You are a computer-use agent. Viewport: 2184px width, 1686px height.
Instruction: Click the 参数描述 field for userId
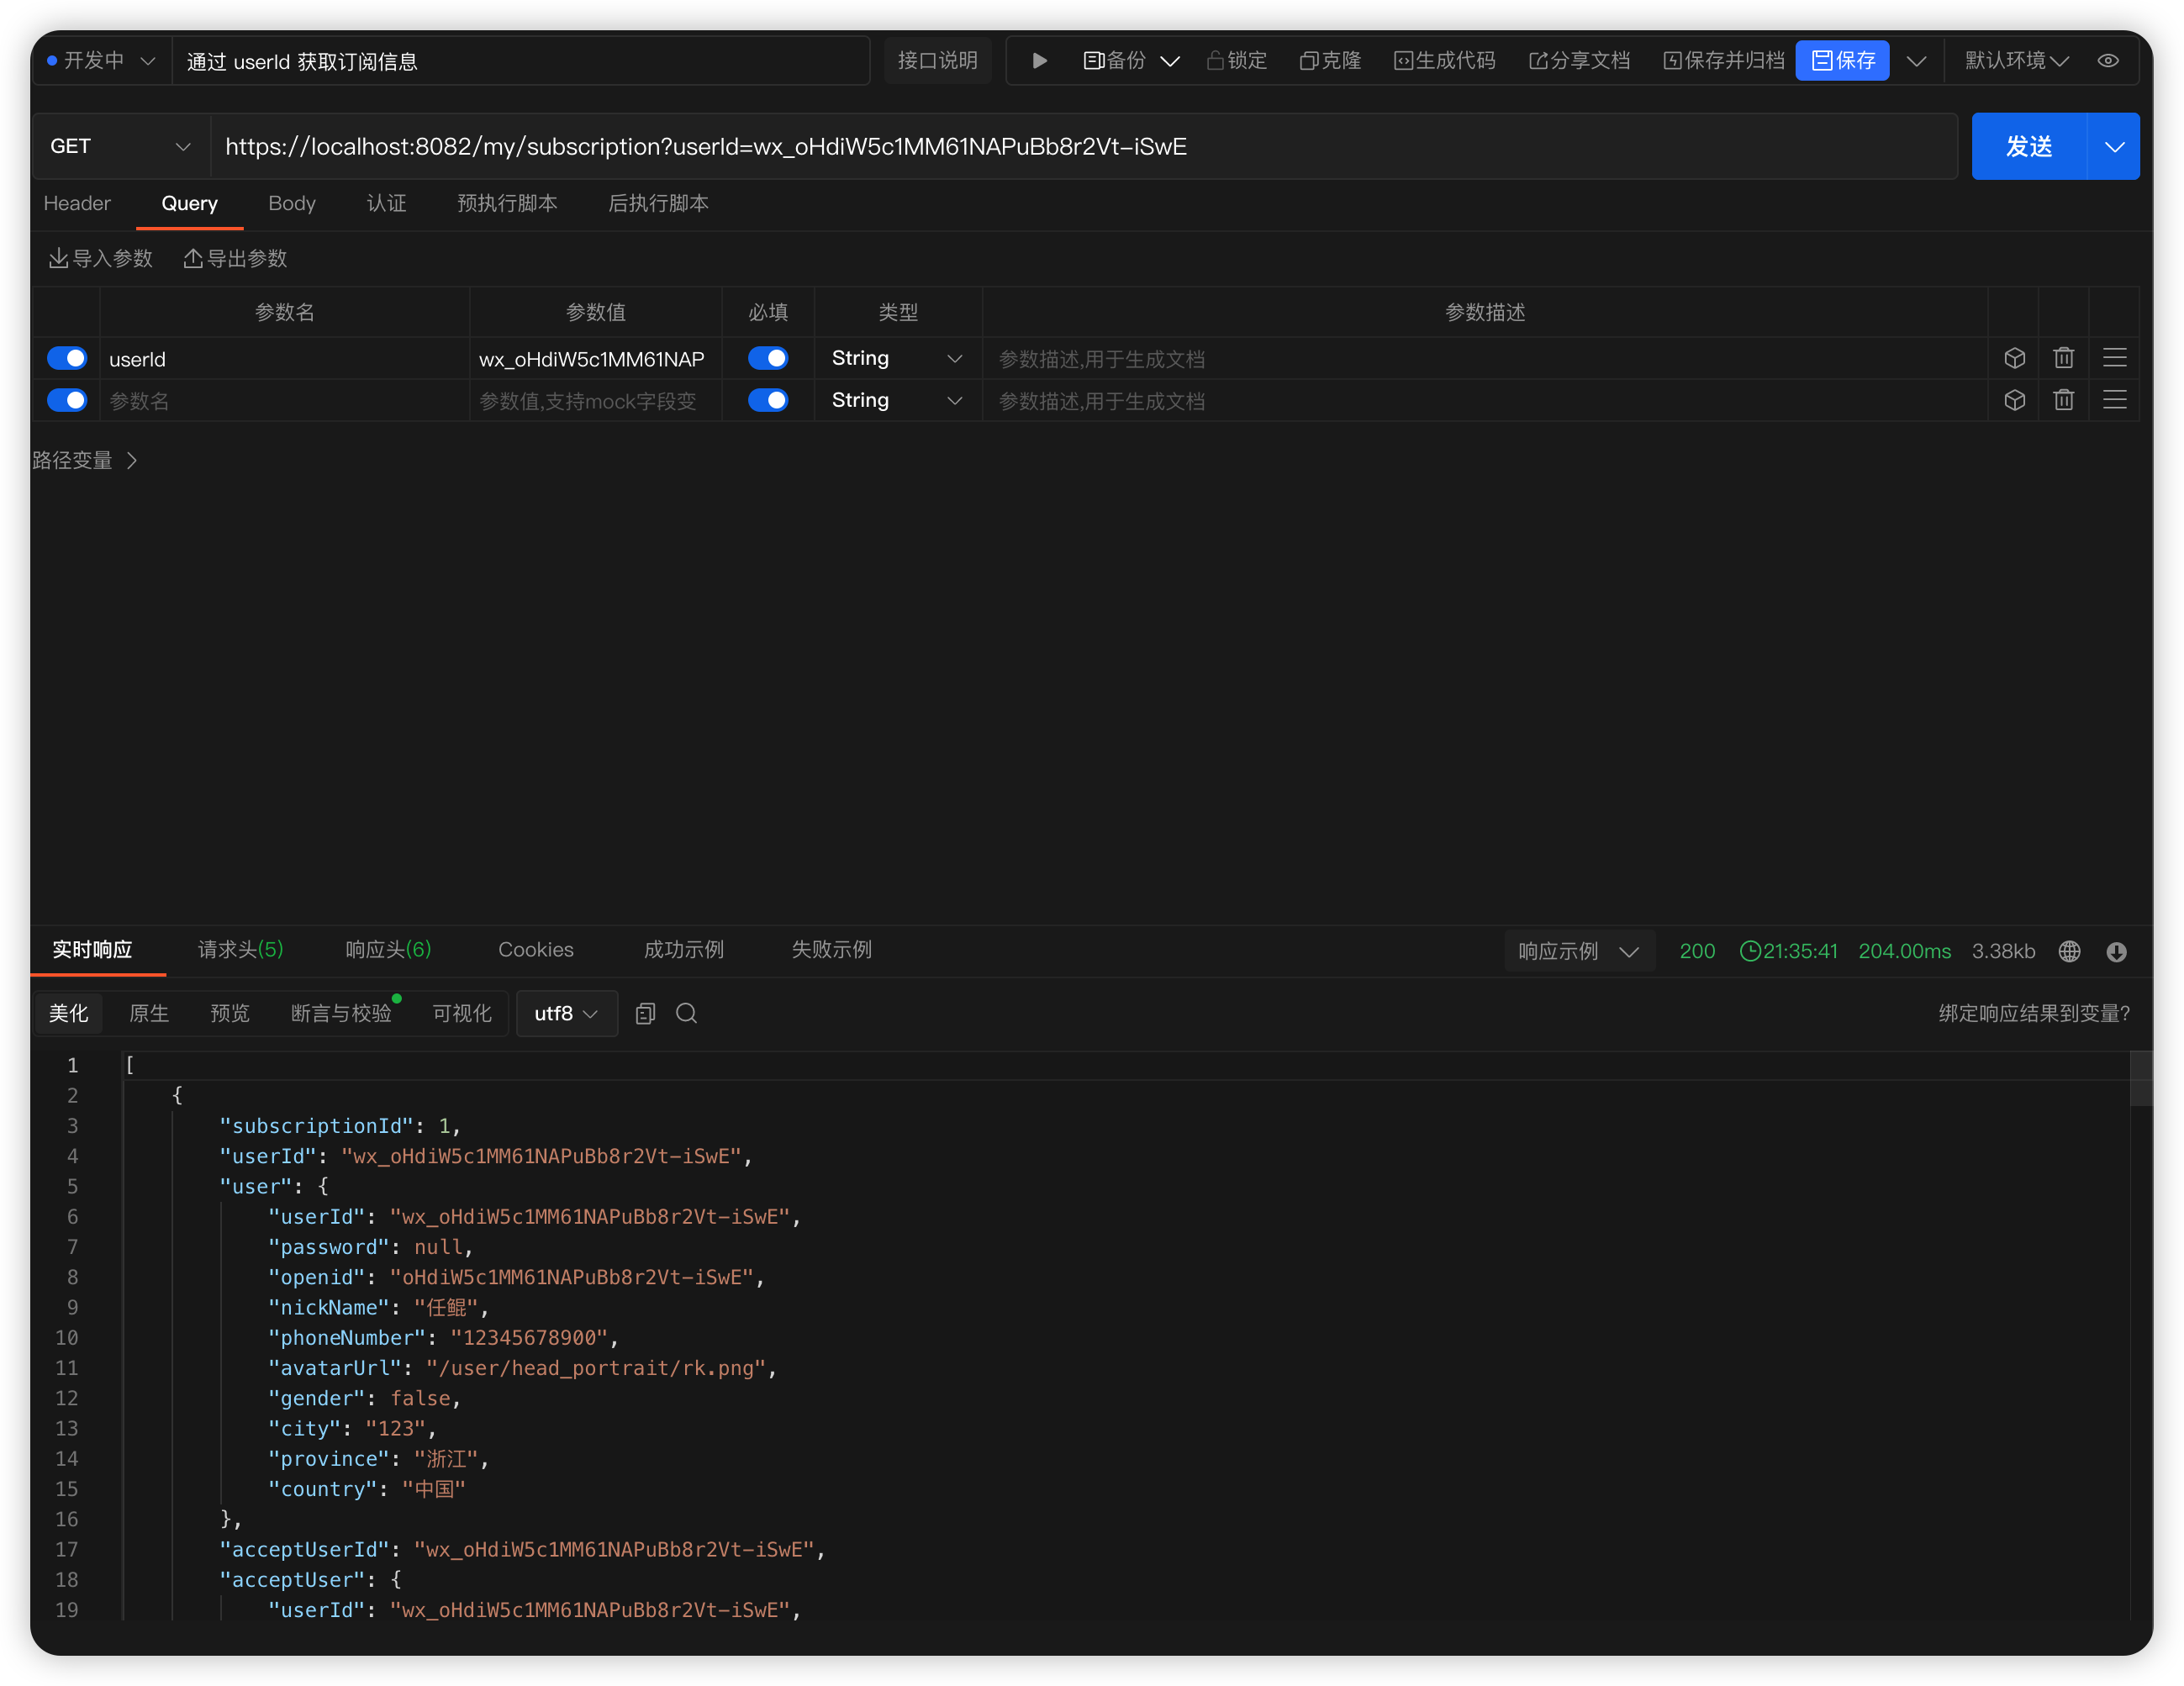point(1484,359)
